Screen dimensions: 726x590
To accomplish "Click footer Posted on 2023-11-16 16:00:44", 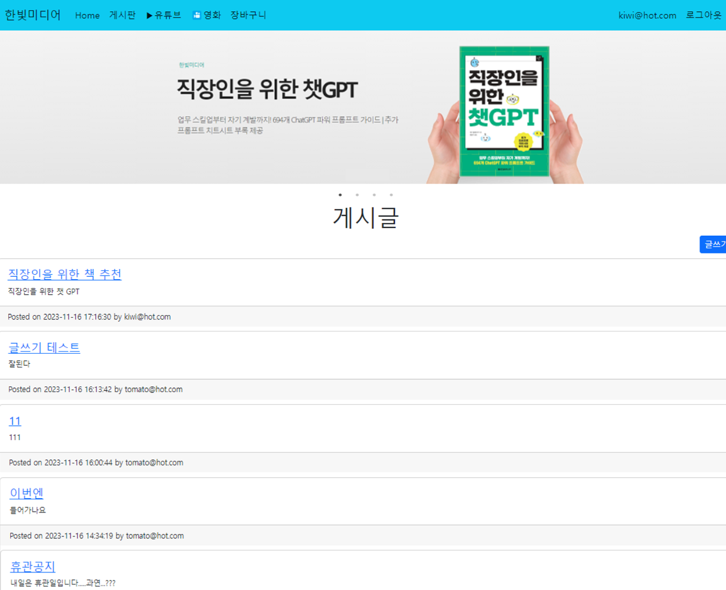I will pos(96,463).
